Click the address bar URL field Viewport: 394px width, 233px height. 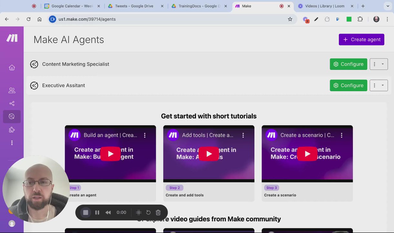click(171, 19)
